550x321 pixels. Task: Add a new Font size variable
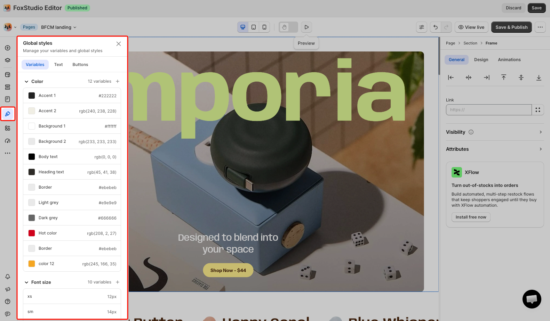click(118, 282)
